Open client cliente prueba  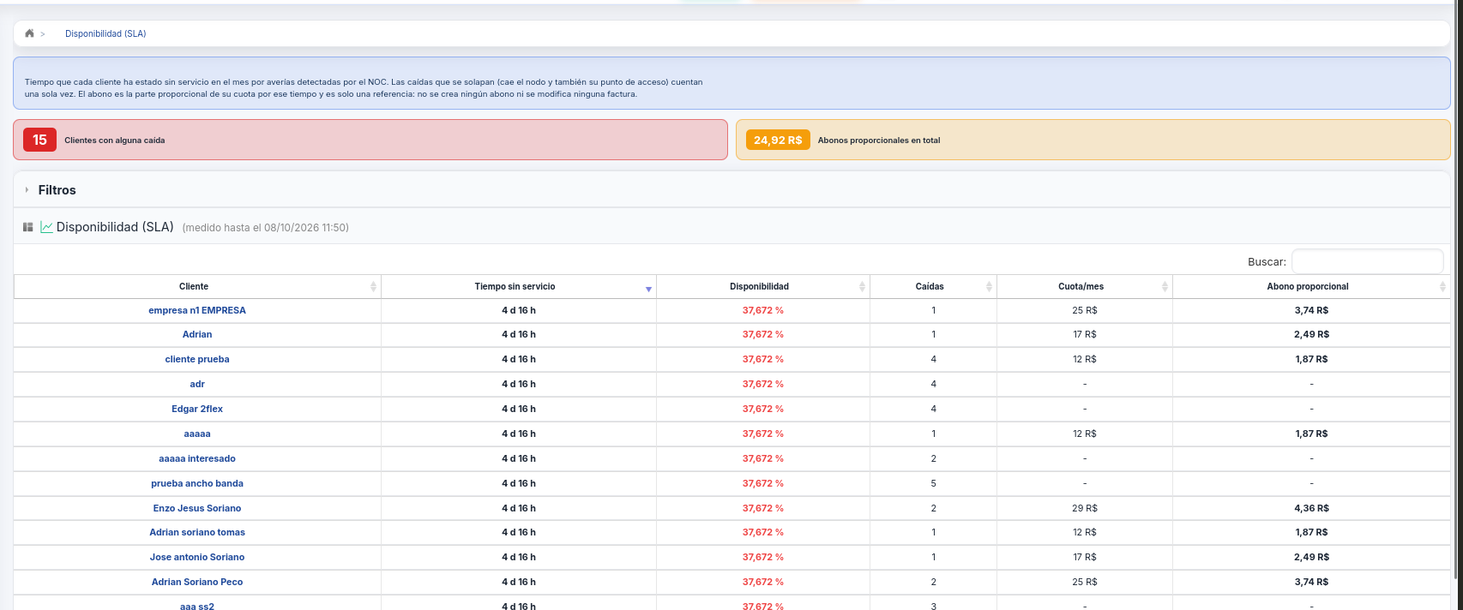point(197,359)
